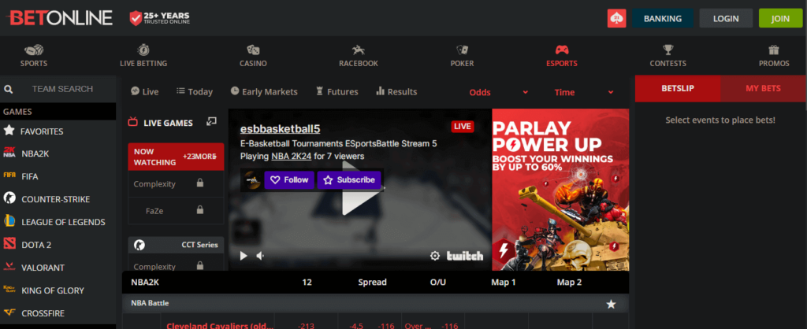
Task: Open the poker spade icon in header
Action: (616, 19)
